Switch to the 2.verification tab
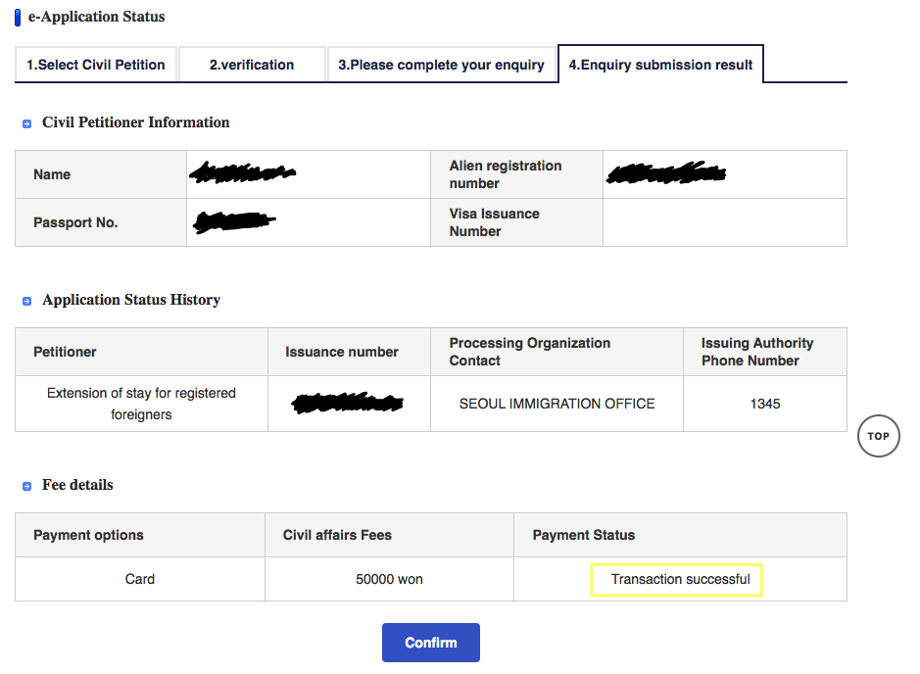This screenshot has height=674, width=920. (x=252, y=65)
